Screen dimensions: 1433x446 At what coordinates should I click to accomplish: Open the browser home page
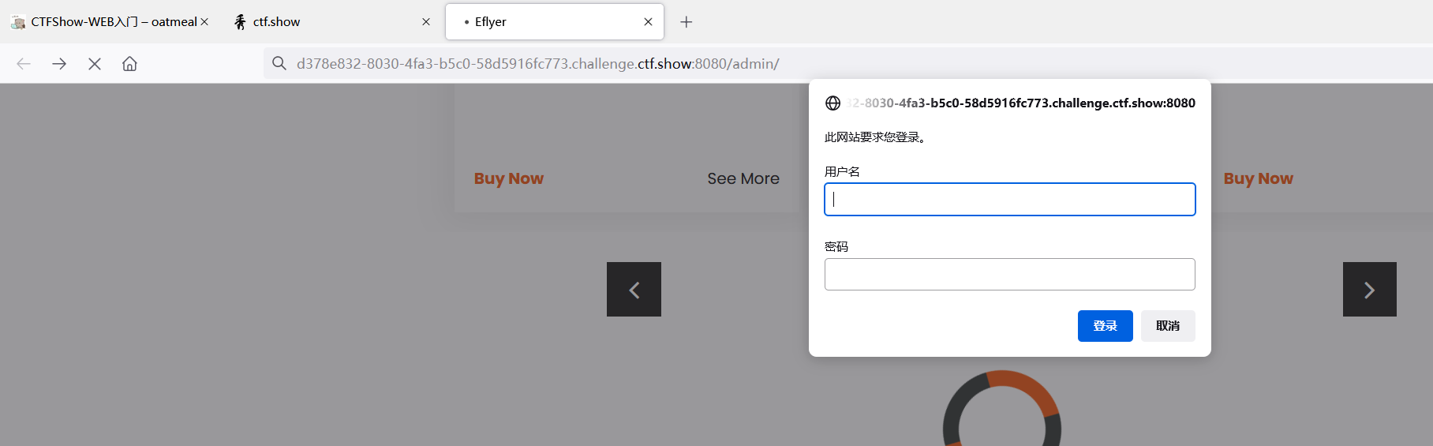129,64
